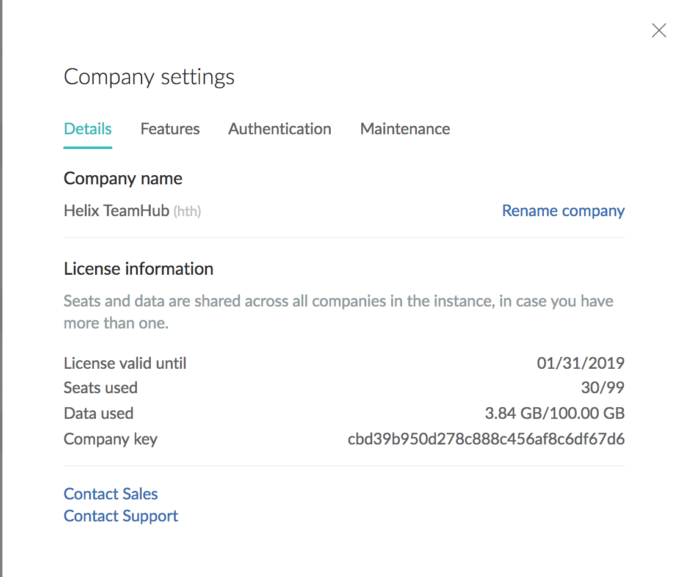The image size is (686, 577).
Task: Select the company key value
Action: 486,438
